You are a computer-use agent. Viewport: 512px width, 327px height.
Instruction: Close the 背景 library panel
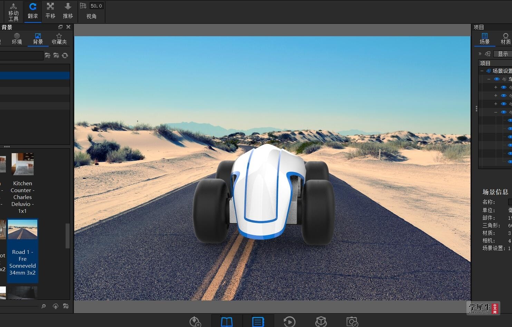(68, 27)
